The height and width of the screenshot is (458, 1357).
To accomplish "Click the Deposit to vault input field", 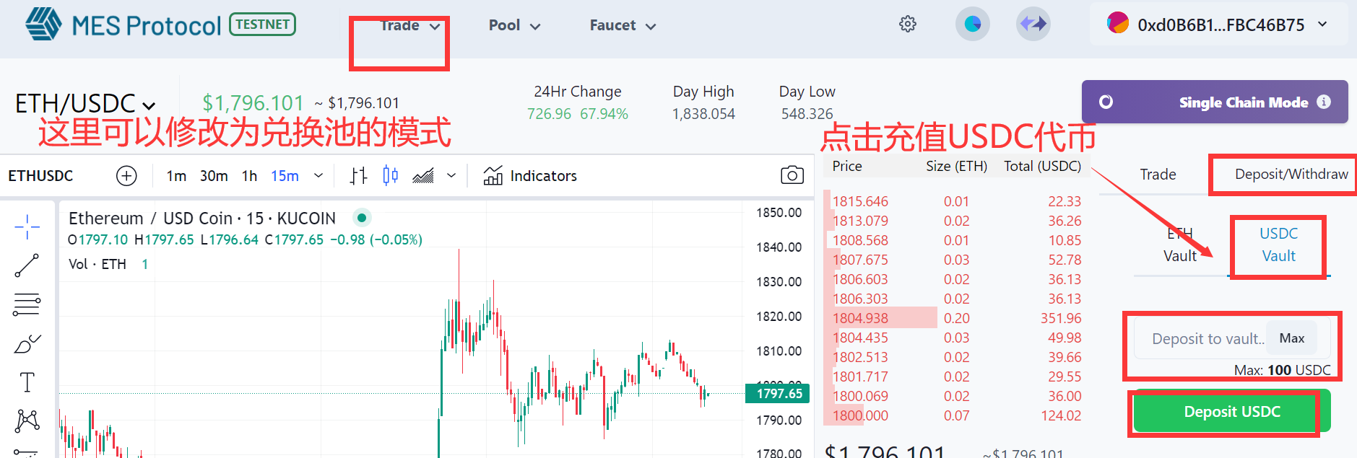I will point(1200,338).
